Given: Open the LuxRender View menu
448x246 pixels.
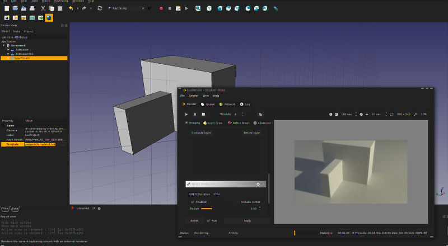Looking at the screenshot, I should 206,96.
